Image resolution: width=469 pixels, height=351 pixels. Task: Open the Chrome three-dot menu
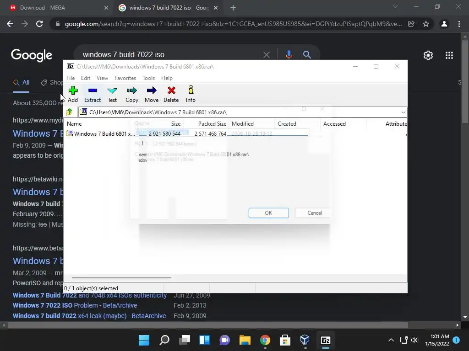tap(459, 24)
